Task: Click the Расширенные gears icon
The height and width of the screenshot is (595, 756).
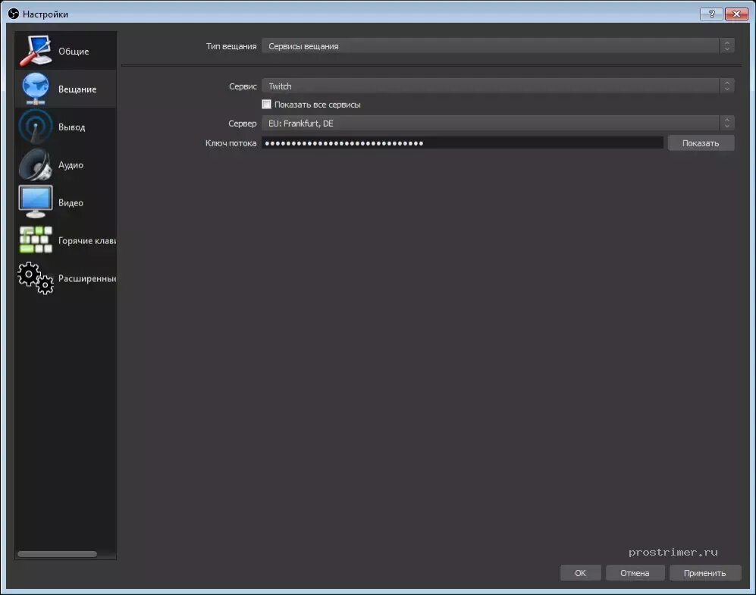Action: (x=36, y=278)
